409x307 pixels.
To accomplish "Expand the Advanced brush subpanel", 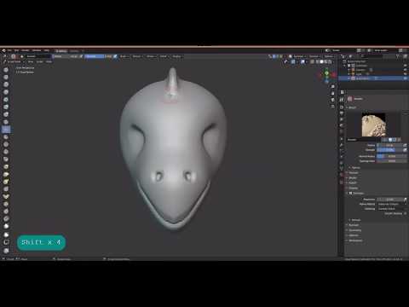I will pyautogui.click(x=354, y=168).
